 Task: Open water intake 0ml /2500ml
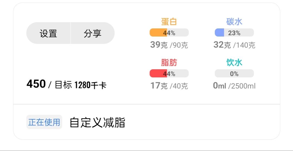point(234,86)
